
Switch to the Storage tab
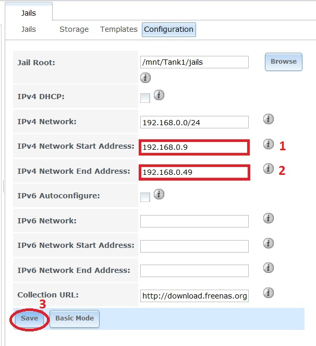tap(74, 30)
